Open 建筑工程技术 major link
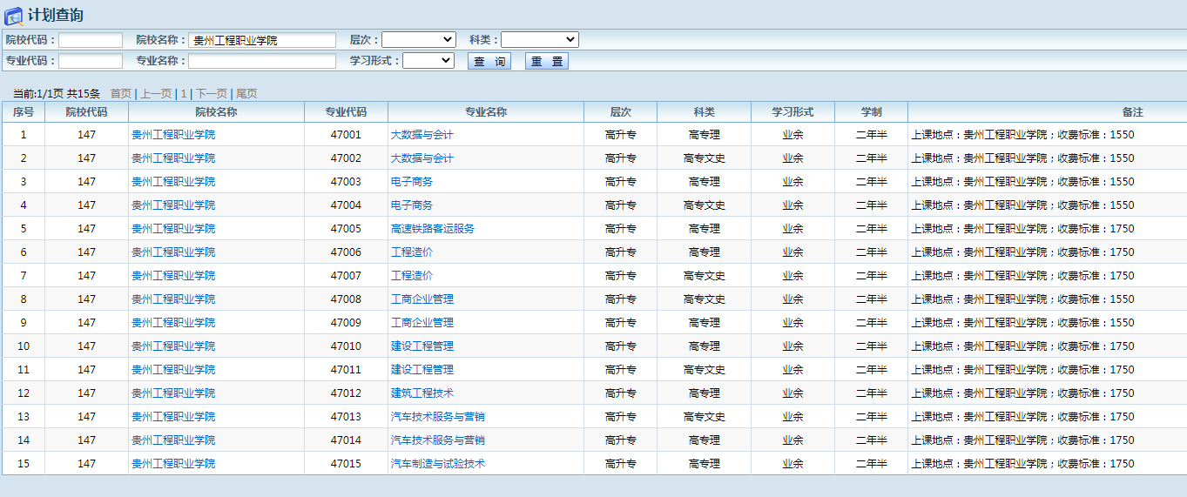This screenshot has height=497, width=1187. pyautogui.click(x=422, y=393)
